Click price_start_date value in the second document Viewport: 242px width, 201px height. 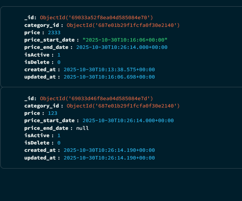128,121
